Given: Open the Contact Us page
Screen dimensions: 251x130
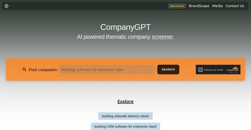Looking at the screenshot, I should [235, 6].
